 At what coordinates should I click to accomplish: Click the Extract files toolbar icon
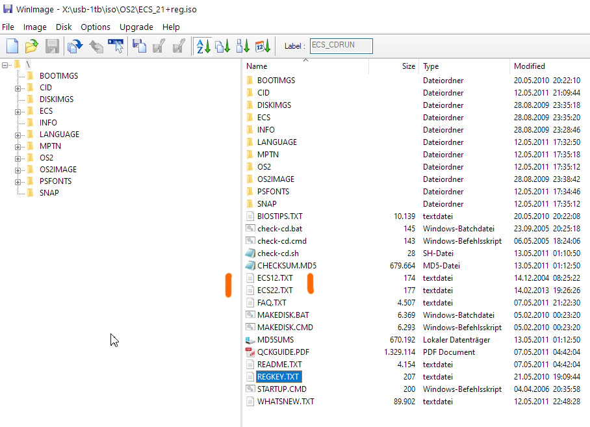tap(96, 46)
